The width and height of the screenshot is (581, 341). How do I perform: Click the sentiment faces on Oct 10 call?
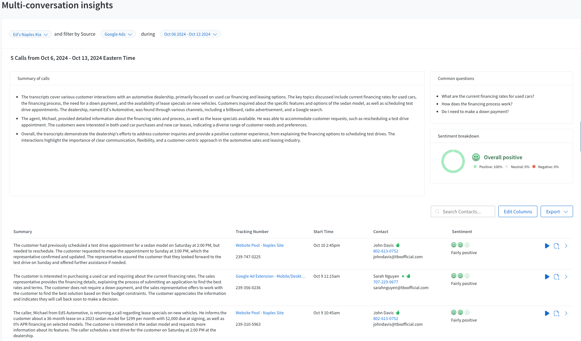(460, 245)
